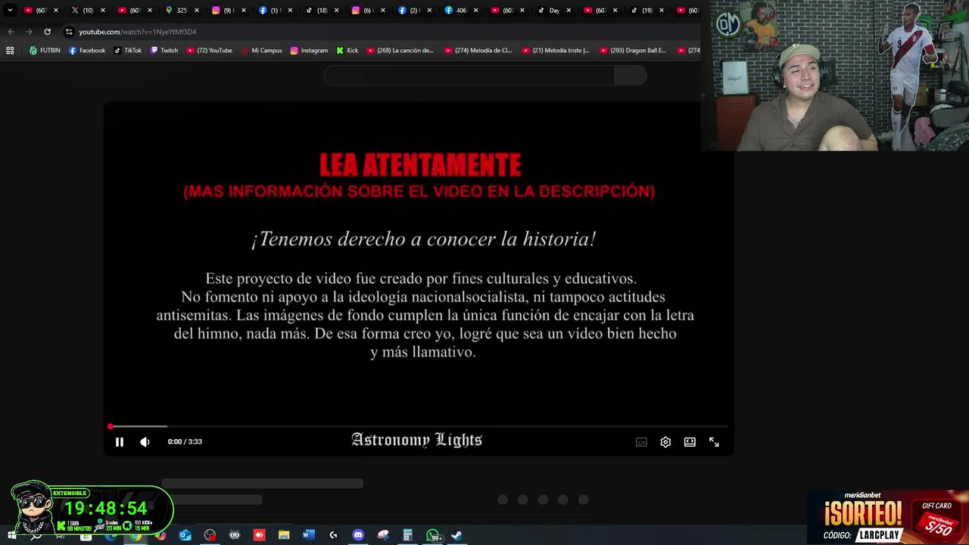Open Steam from the taskbar
The width and height of the screenshot is (969, 545).
coord(457,535)
